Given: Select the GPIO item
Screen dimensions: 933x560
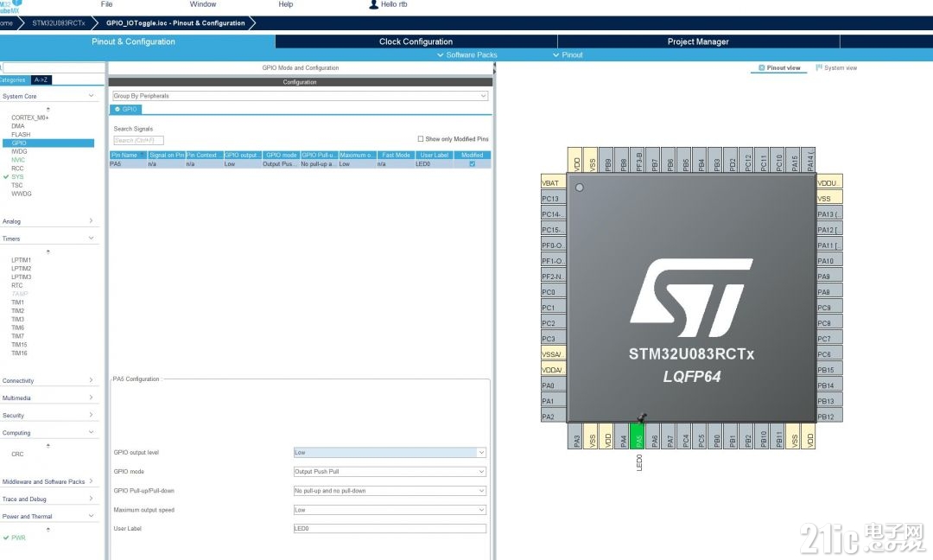Looking at the screenshot, I should tap(48, 143).
